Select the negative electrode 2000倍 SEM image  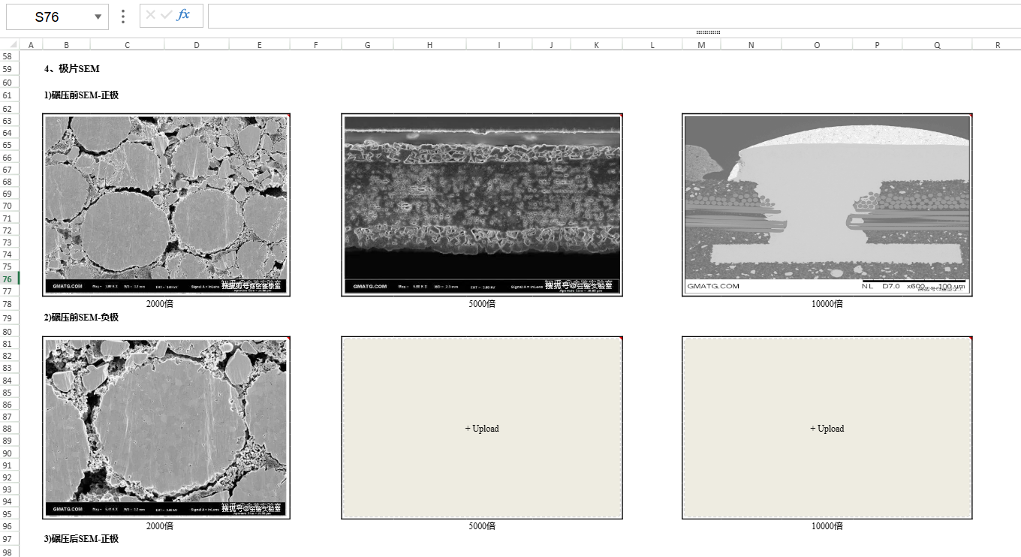(166, 428)
